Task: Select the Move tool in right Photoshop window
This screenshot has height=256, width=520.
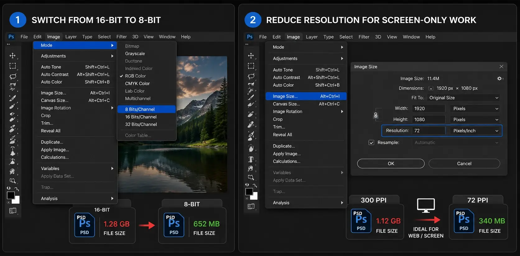Action: (x=251, y=56)
